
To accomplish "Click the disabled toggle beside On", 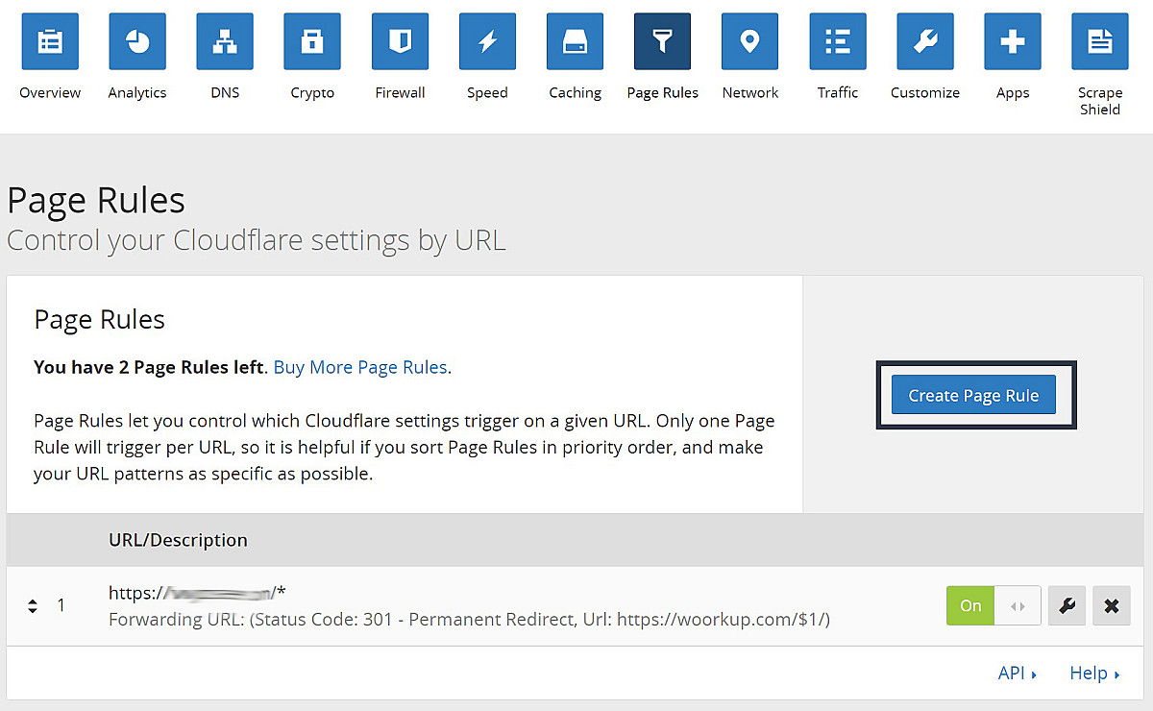I will click(x=1018, y=605).
